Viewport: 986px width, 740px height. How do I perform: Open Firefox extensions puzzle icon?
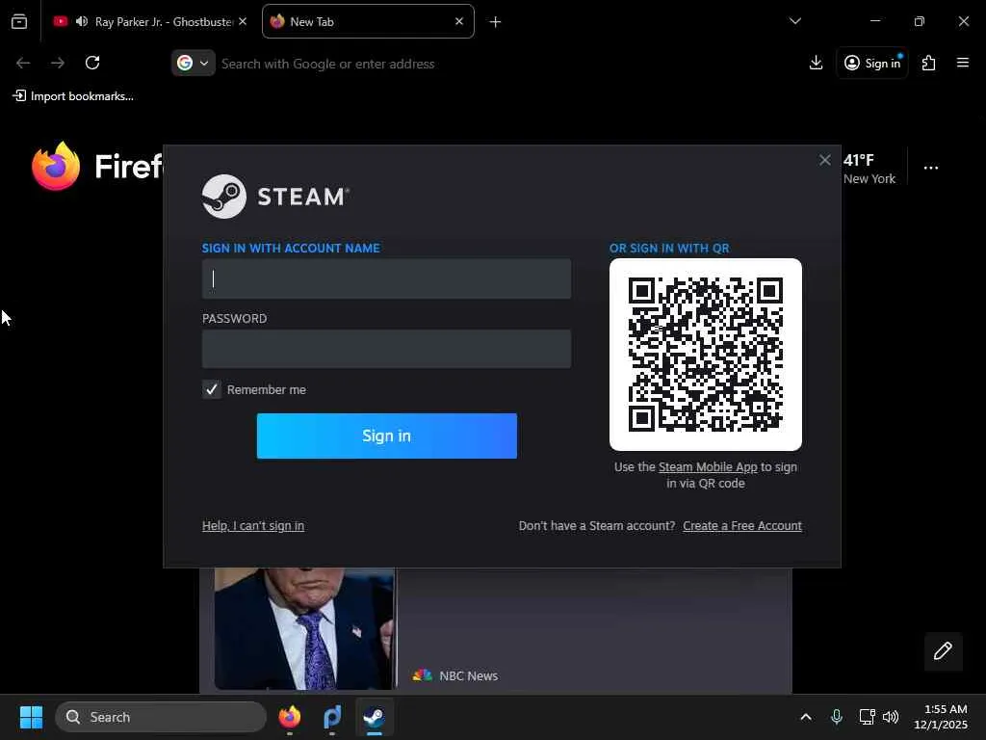929,63
